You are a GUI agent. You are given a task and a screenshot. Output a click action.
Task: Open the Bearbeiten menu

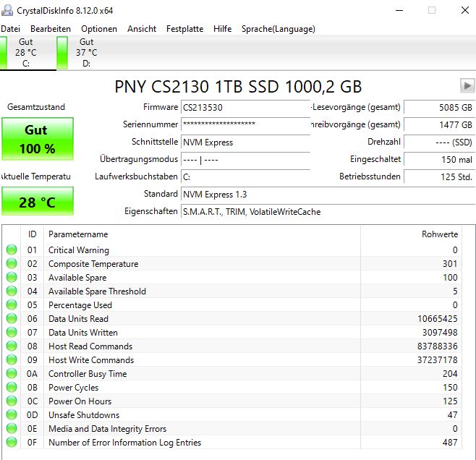(51, 29)
